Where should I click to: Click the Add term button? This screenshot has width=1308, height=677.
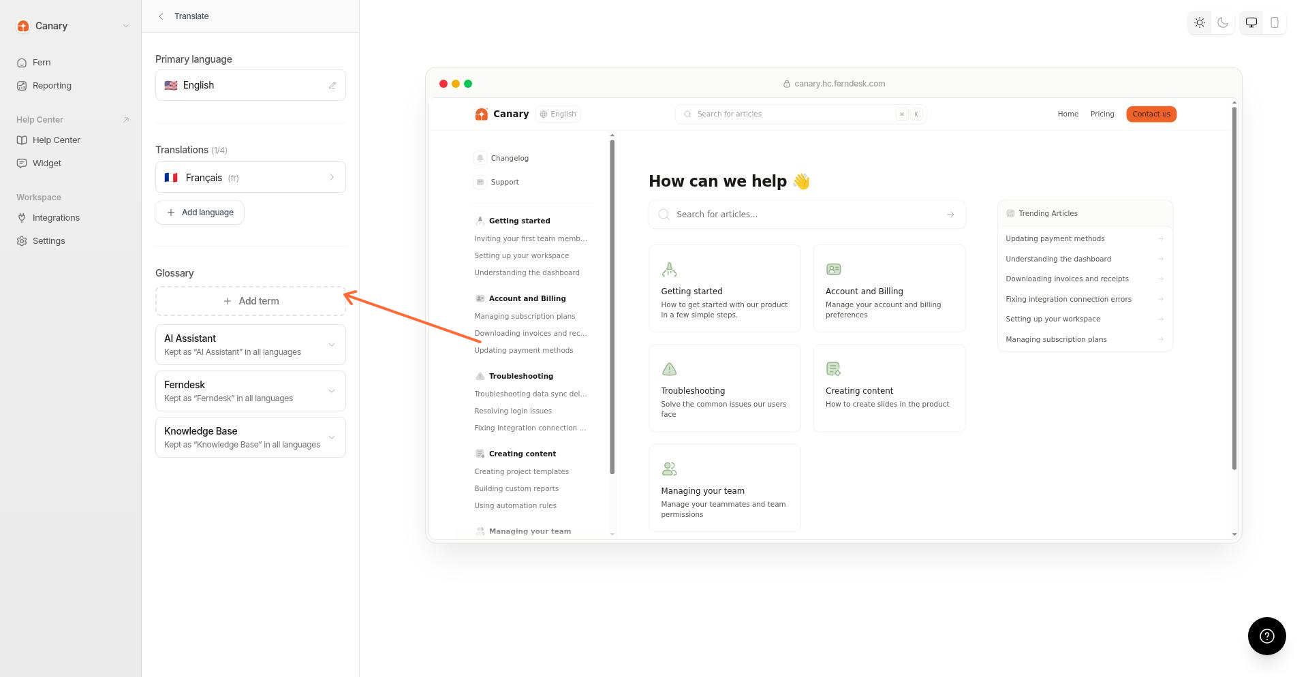pyautogui.click(x=251, y=301)
